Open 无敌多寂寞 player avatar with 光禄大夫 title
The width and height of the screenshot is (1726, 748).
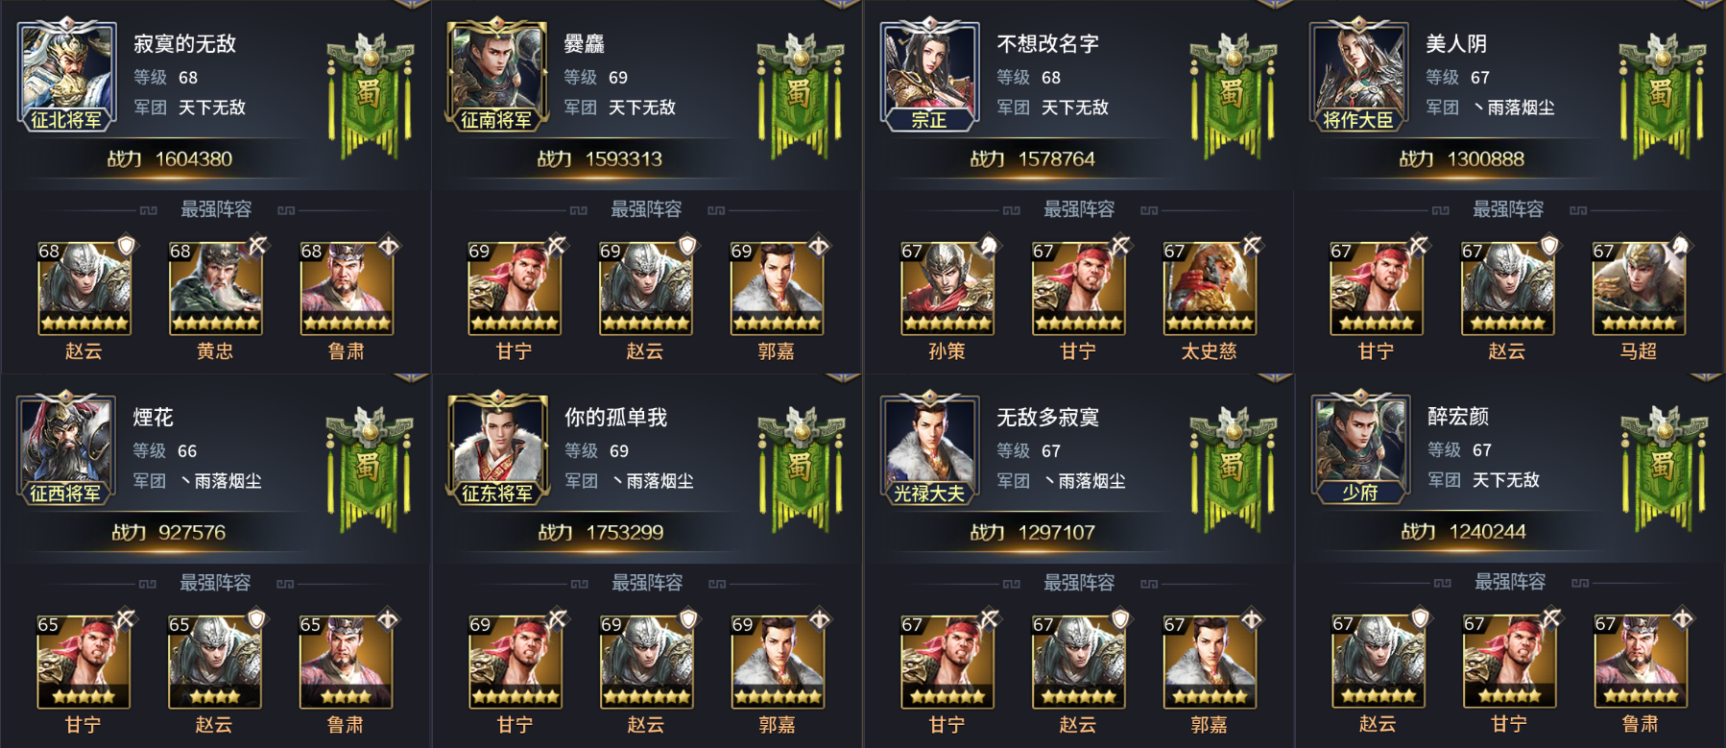coord(929,448)
